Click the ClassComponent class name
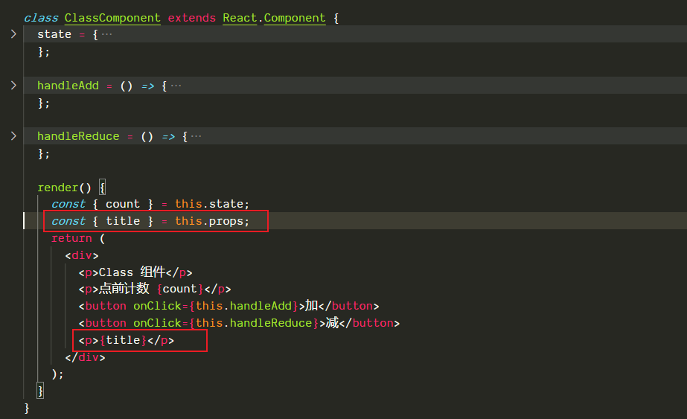The height and width of the screenshot is (419, 687). click(112, 18)
